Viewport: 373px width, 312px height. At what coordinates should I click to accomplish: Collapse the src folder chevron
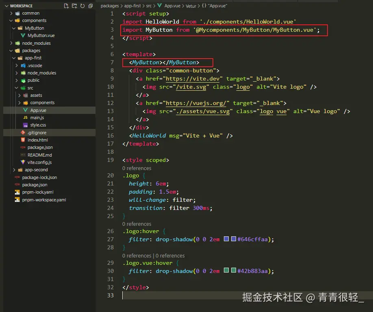pyautogui.click(x=16, y=88)
